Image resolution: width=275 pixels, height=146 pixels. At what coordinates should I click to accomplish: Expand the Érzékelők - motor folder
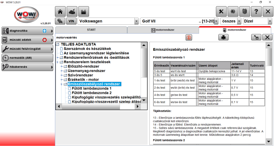62,80
